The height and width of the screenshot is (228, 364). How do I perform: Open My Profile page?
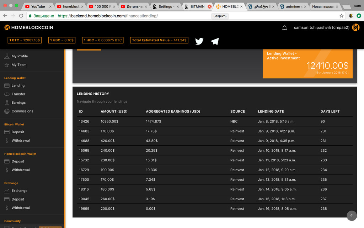(20, 56)
